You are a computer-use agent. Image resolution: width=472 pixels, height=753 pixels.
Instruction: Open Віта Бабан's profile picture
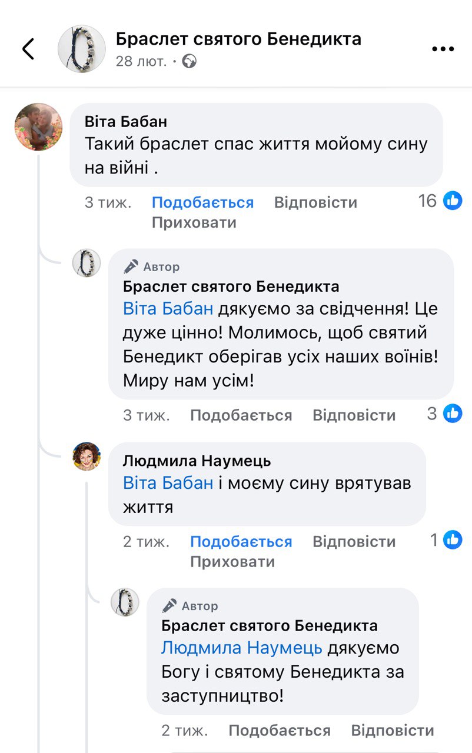tap(38, 127)
